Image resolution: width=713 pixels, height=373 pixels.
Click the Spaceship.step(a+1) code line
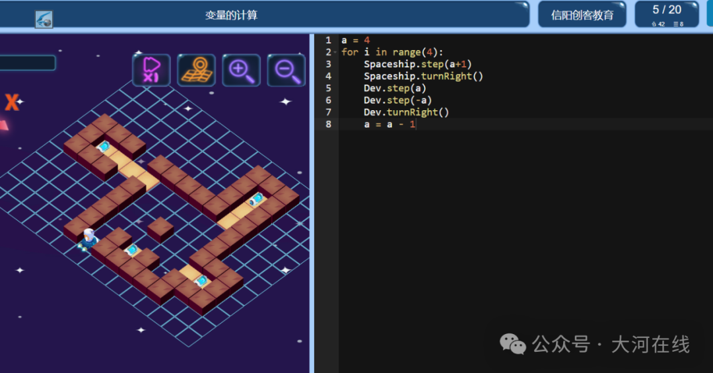[417, 64]
